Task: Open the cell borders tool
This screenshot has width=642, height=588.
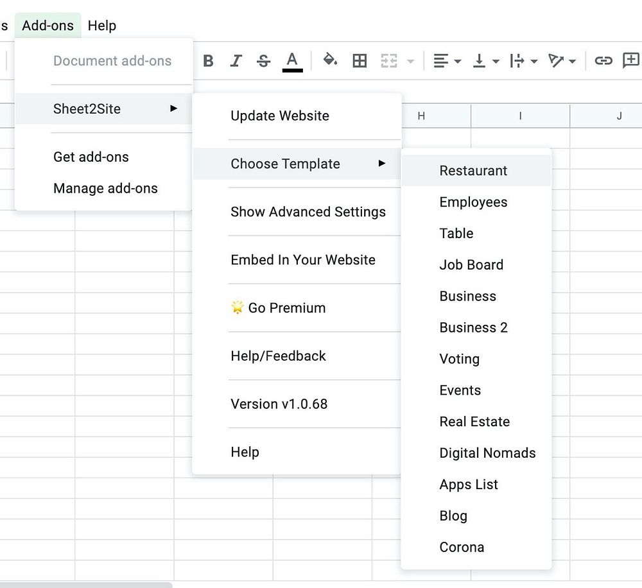Action: (360, 61)
